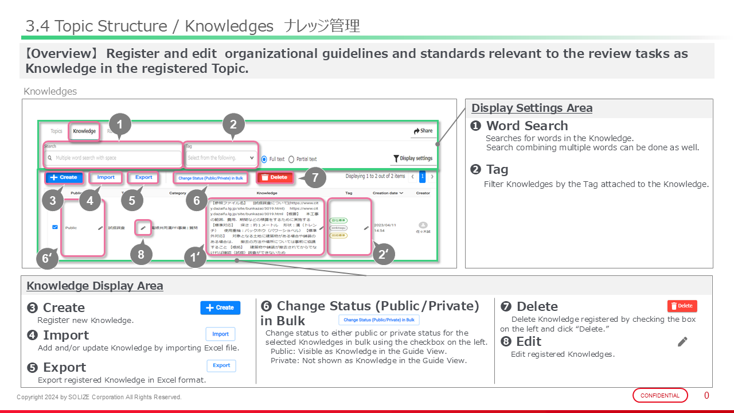
Task: Click the creator avatar icon
Action: [423, 225]
